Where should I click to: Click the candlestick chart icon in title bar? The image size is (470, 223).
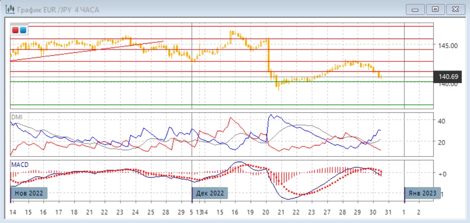tap(9, 9)
